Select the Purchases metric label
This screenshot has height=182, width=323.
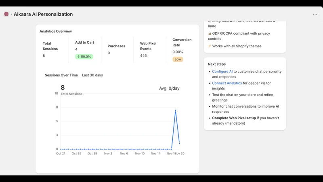(x=116, y=46)
